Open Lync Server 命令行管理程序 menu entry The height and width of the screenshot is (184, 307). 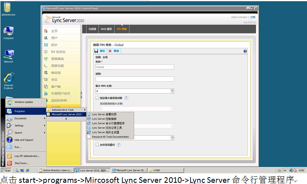(110, 123)
